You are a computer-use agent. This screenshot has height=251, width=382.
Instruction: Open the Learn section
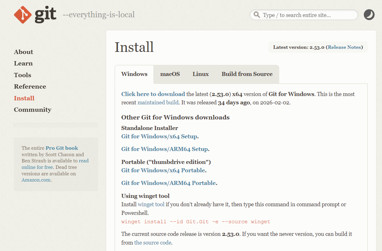[x=23, y=63]
